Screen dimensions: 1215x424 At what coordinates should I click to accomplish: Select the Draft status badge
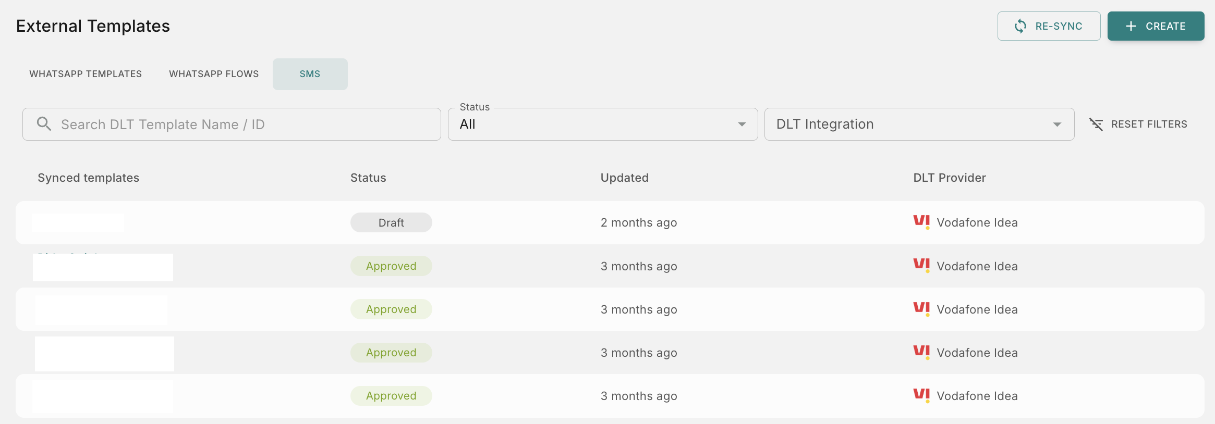391,222
